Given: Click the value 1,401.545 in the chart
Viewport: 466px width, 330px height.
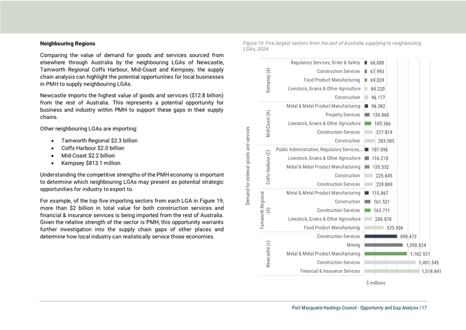Looking at the screenshot, I should coord(428,262).
